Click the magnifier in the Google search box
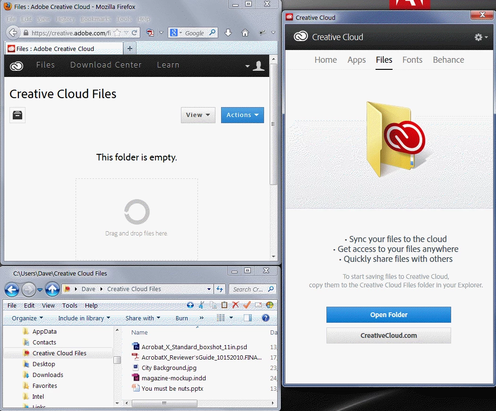Viewport: 496px width, 411px height. (x=213, y=32)
